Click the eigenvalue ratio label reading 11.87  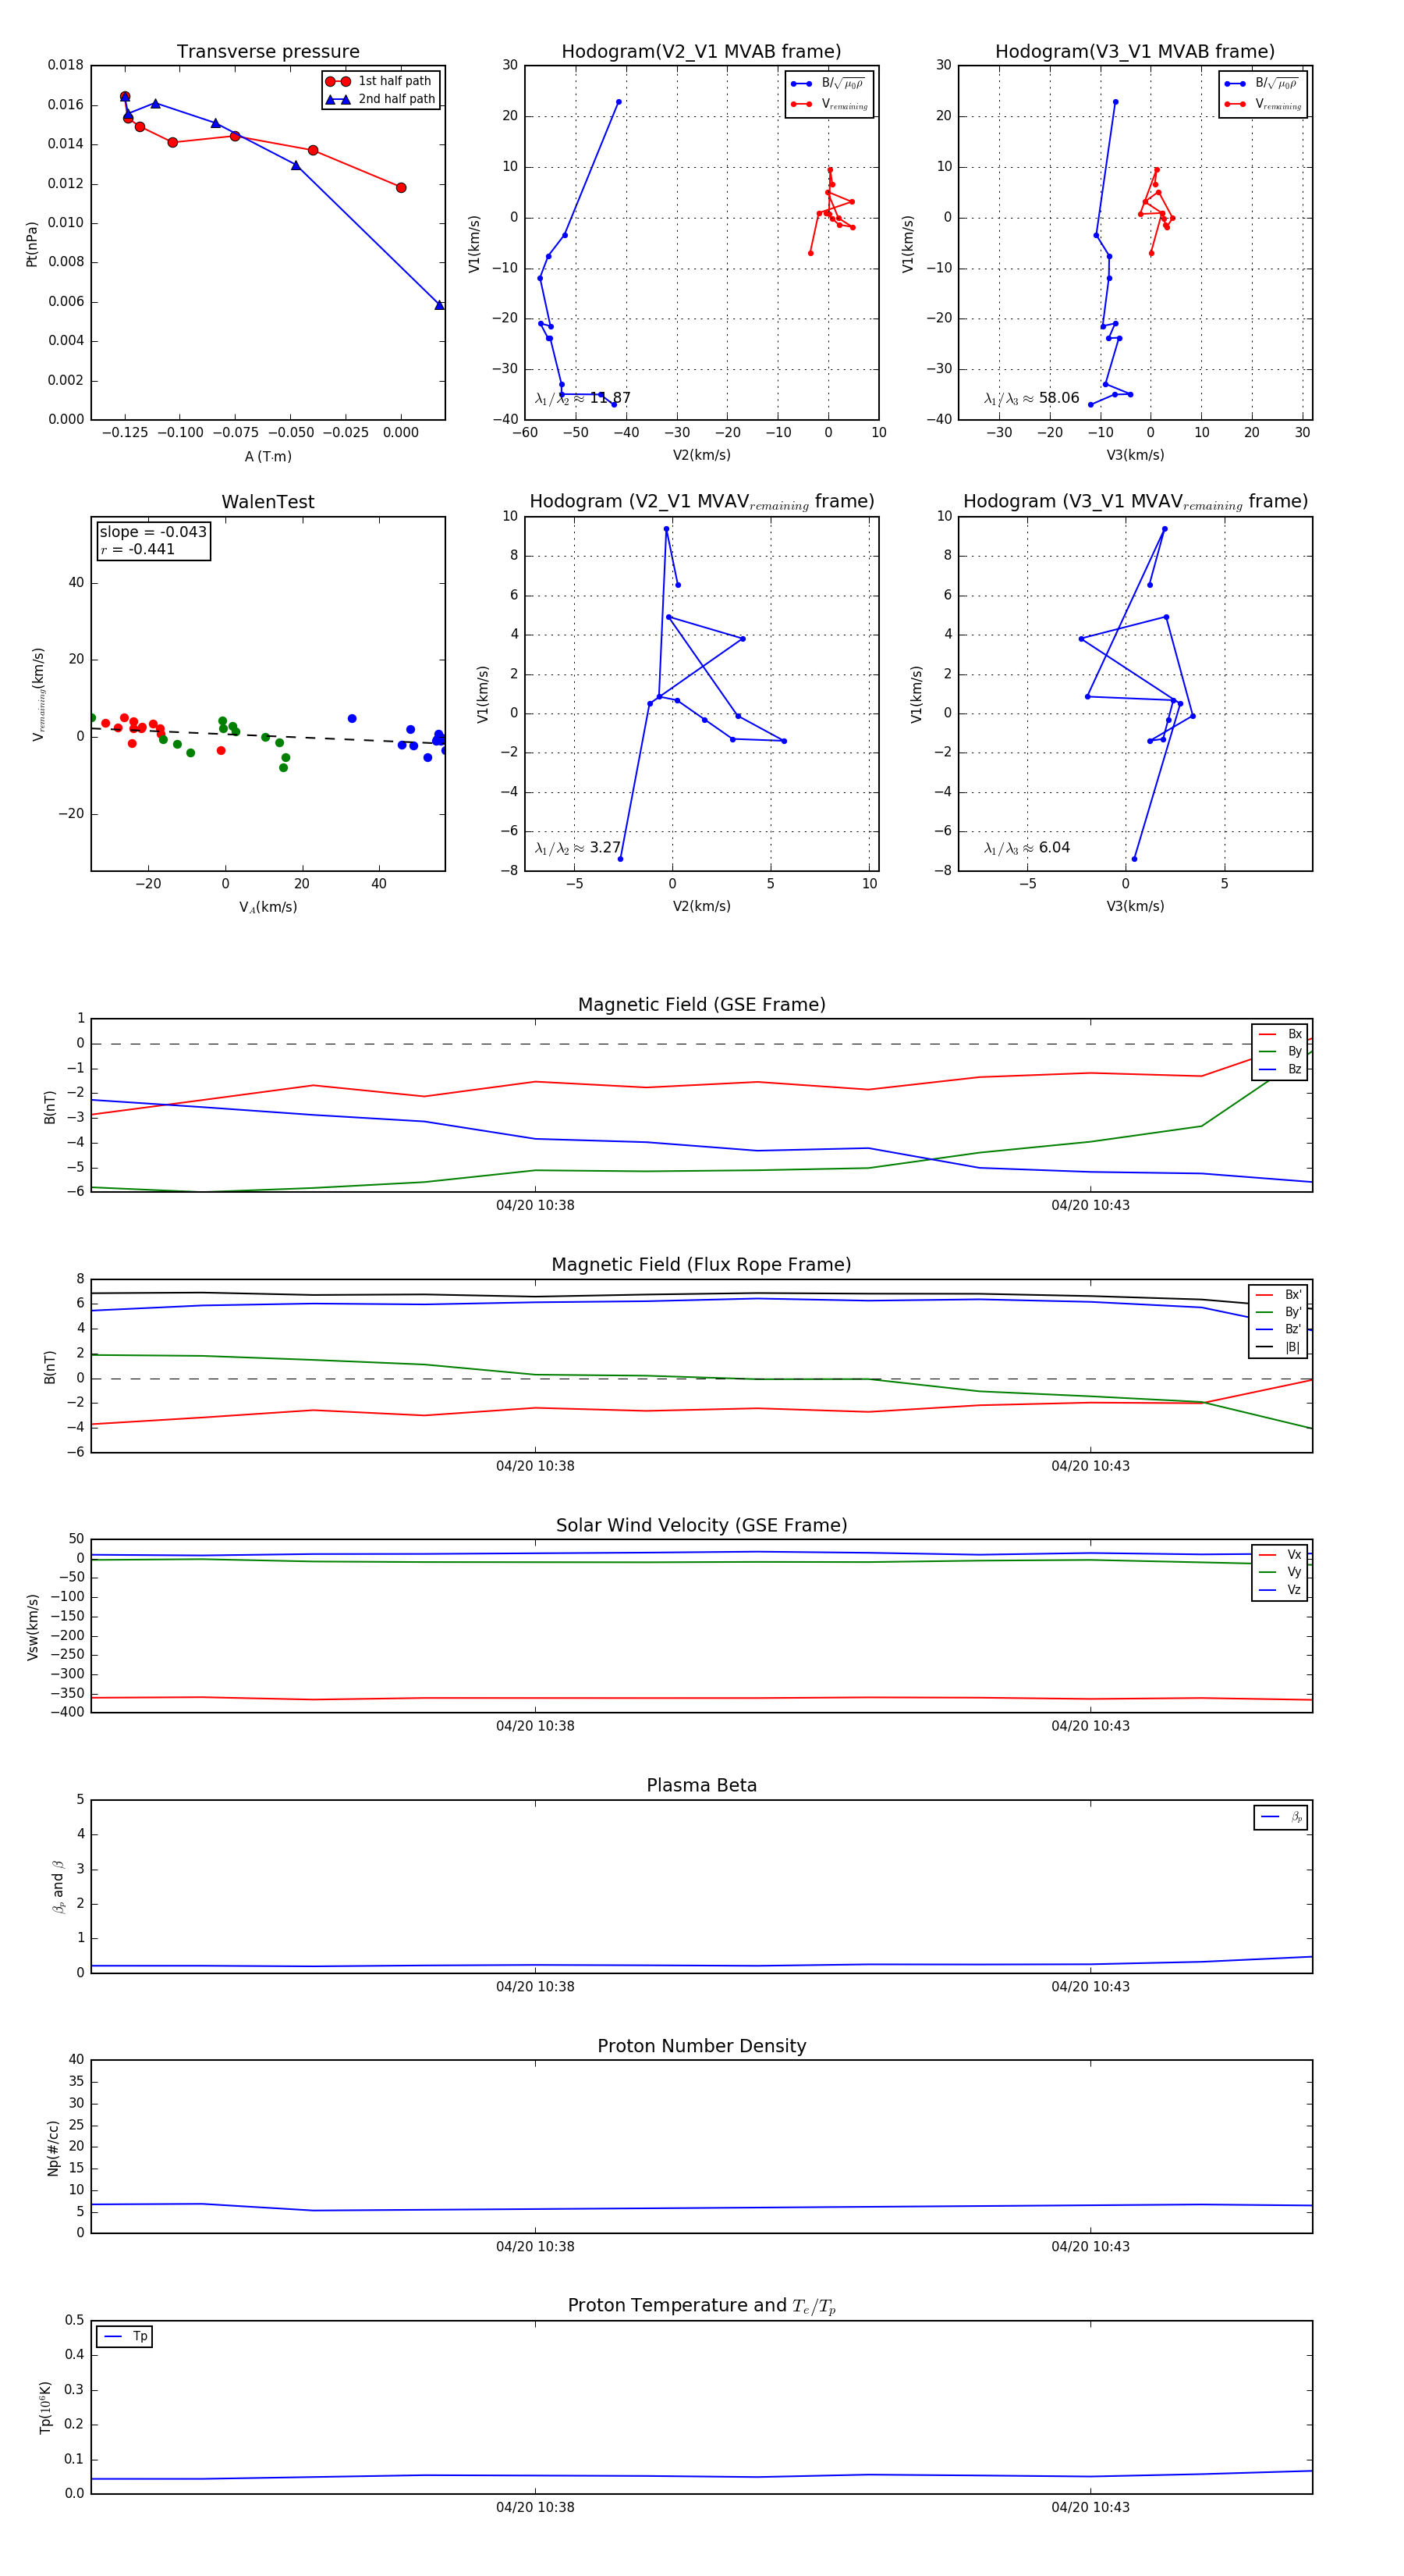583,398
